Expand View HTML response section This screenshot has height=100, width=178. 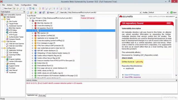coord(132,77)
